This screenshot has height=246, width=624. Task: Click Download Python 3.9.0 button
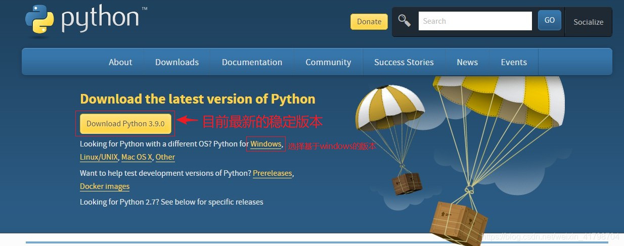(125, 124)
